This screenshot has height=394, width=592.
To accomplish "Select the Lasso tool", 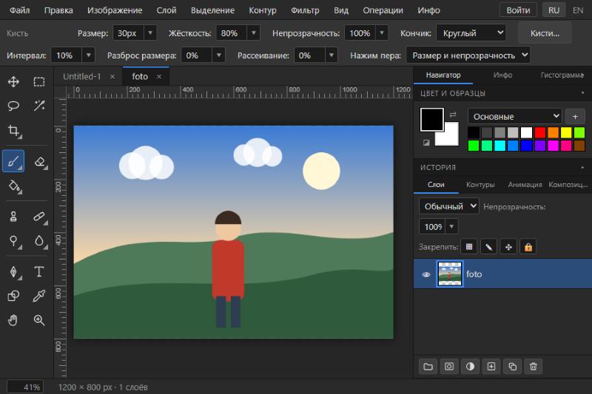I will (x=13, y=106).
